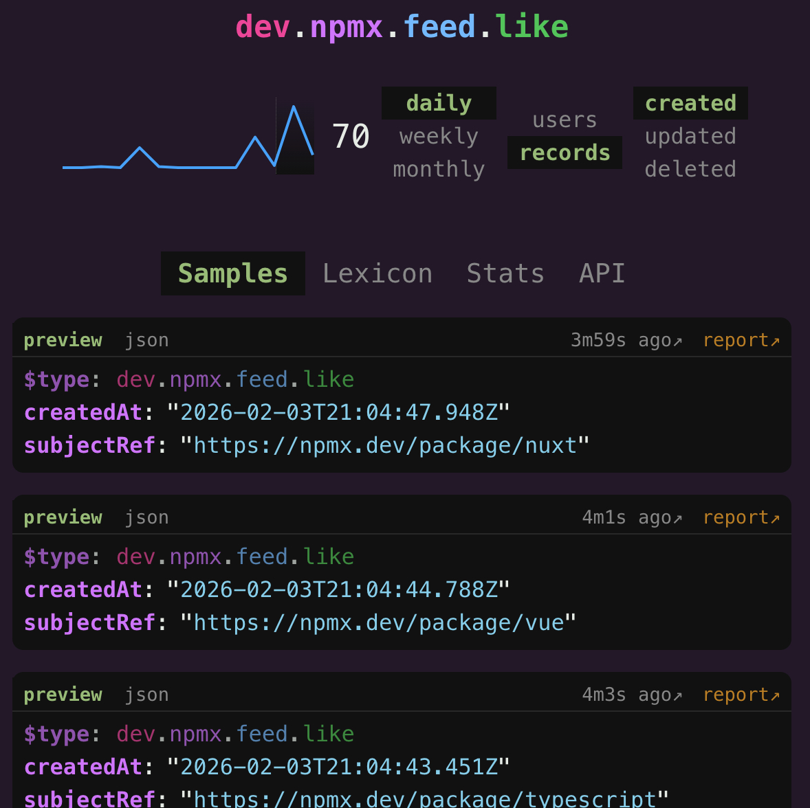Report the vue package like record
The height and width of the screenshot is (808, 810).
(x=741, y=517)
